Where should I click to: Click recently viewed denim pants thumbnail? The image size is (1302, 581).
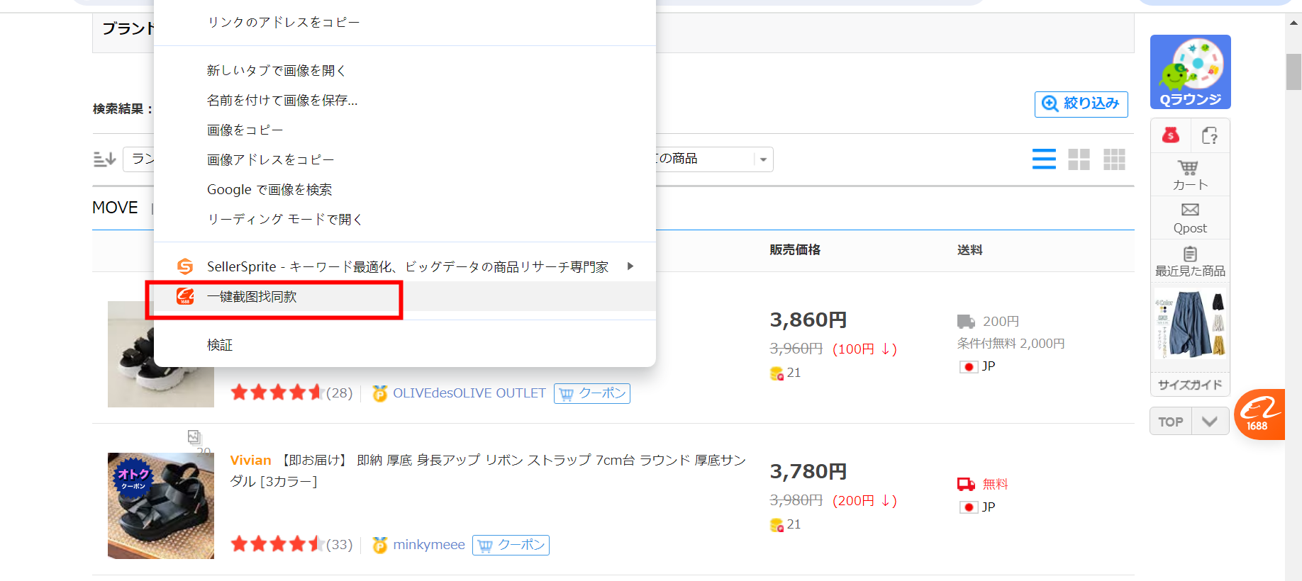(x=1190, y=323)
